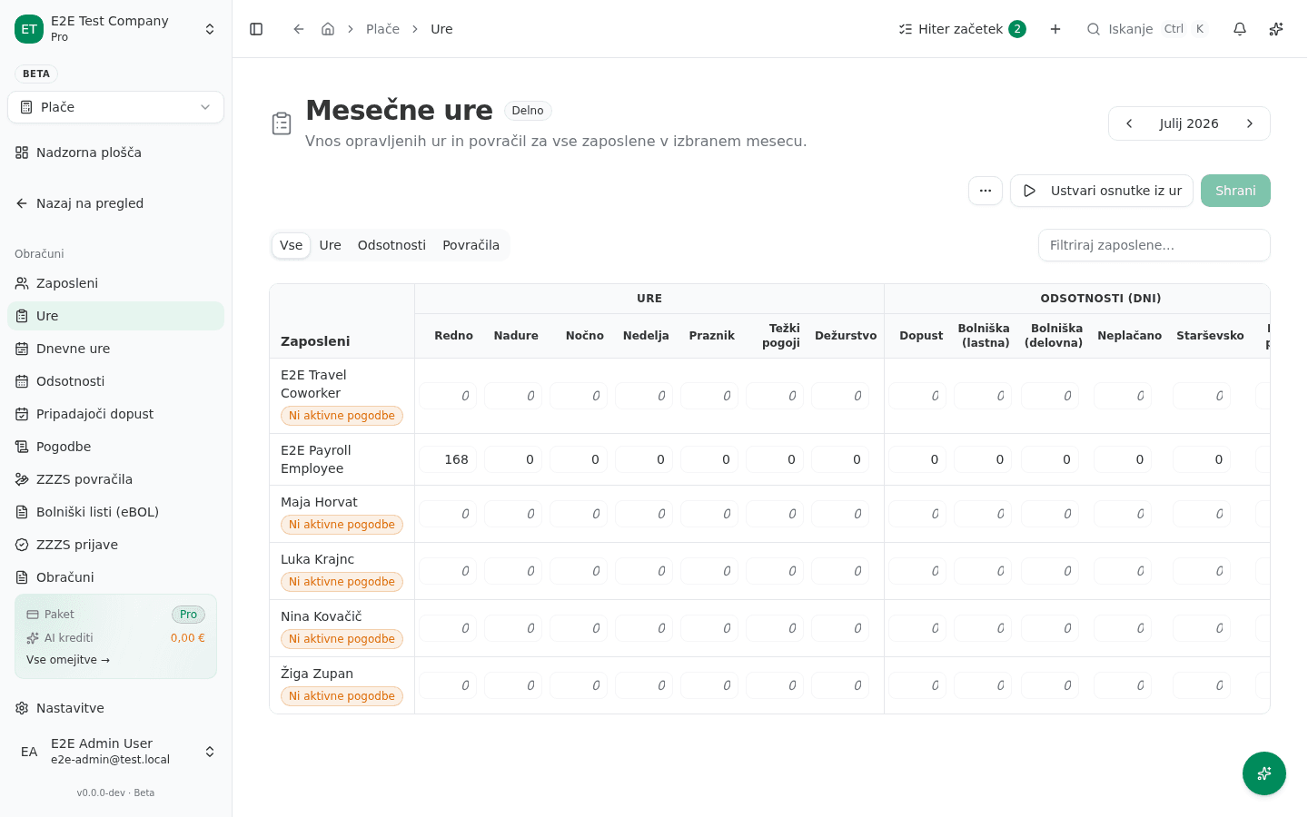This screenshot has height=817, width=1308.
Task: Click Težki pogoji field for Maja Horvat
Action: point(775,514)
